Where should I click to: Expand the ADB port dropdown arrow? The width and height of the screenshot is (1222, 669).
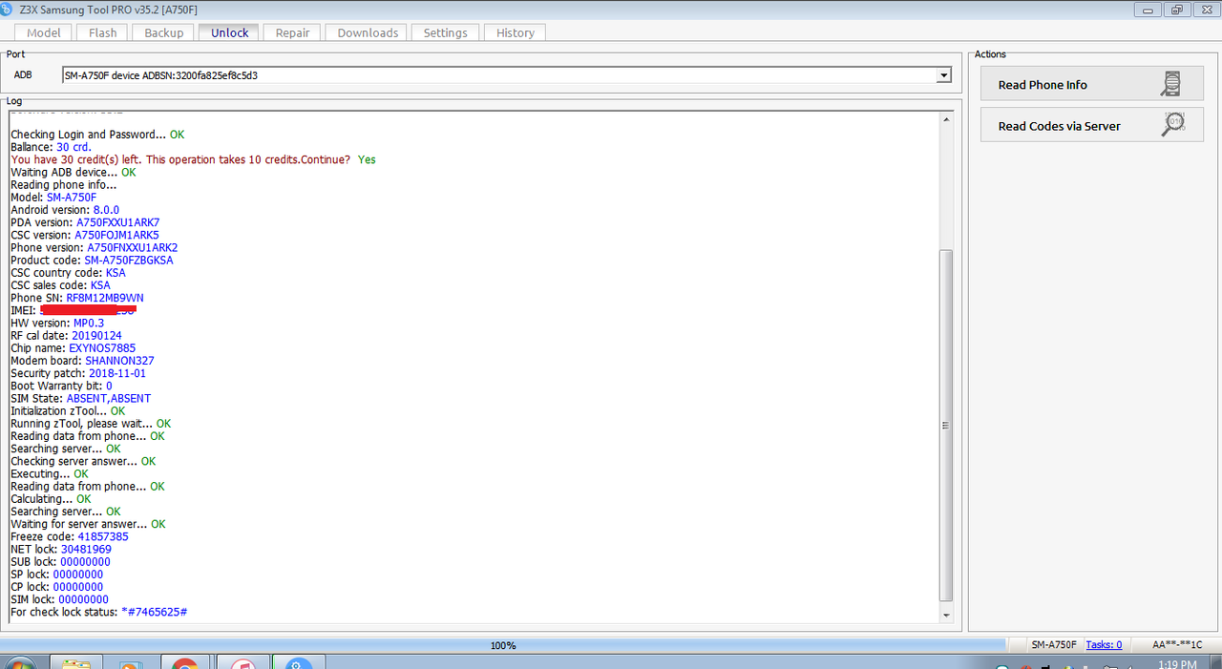click(x=943, y=74)
